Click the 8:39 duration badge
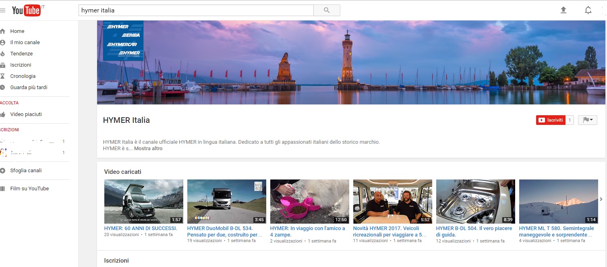 [x=508, y=220]
